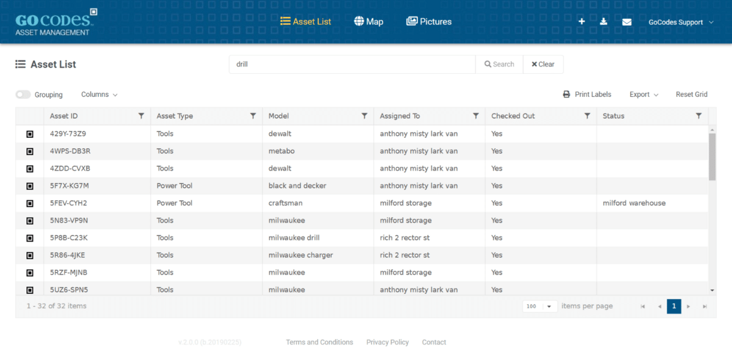
Task: Click the search field containing "drill"
Action: click(x=352, y=64)
